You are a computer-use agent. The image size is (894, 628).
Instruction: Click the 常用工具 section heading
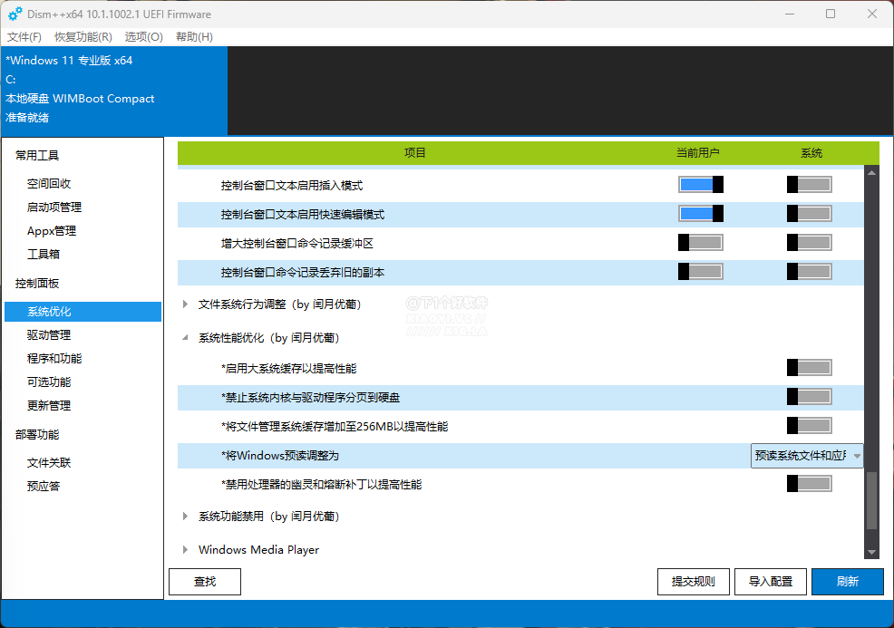point(37,156)
